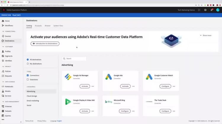
Task: Change language via the English link
Action: click(59, 121)
